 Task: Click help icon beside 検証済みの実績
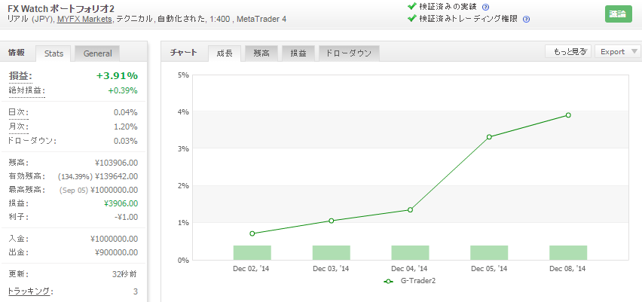[x=485, y=7]
